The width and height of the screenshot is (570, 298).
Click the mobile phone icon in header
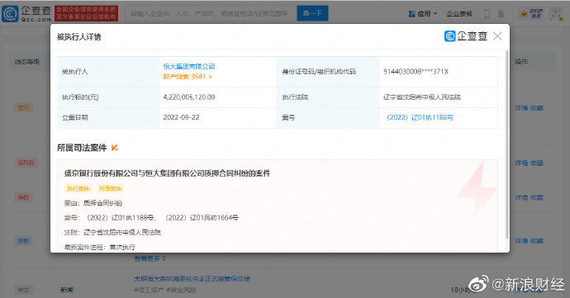point(487,14)
